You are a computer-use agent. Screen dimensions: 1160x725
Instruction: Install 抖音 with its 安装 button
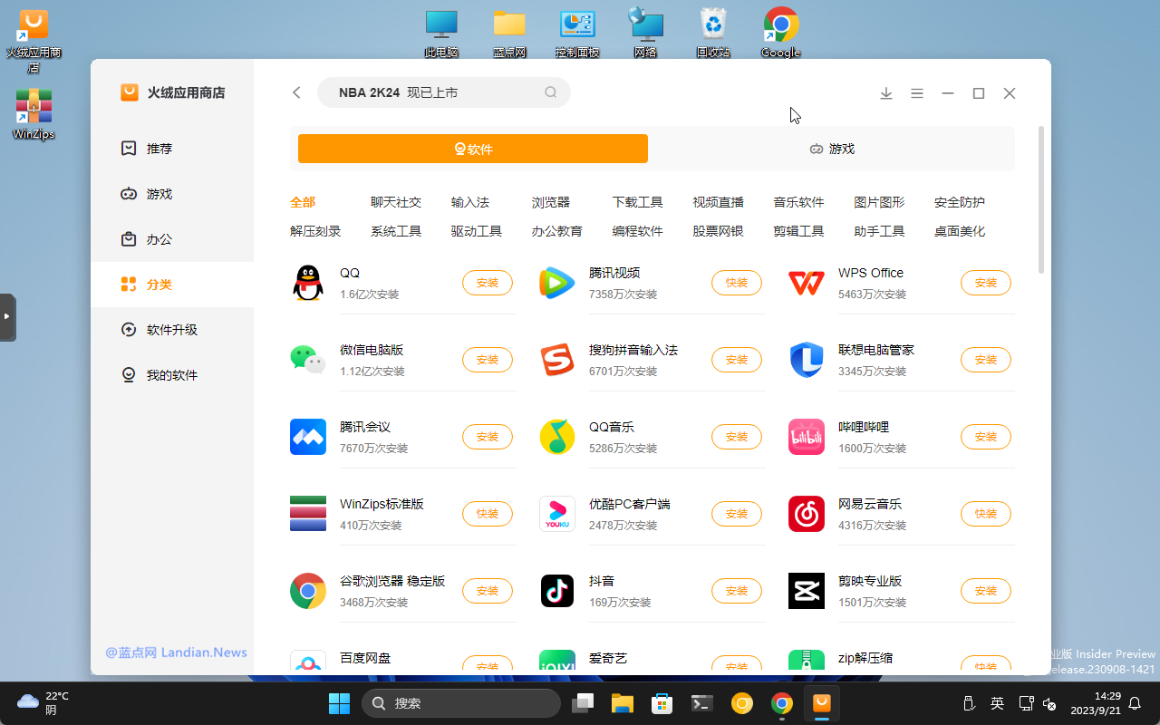point(737,591)
